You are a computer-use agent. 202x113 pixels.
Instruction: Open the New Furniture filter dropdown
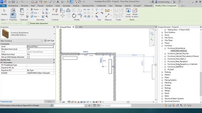tap(21, 41)
